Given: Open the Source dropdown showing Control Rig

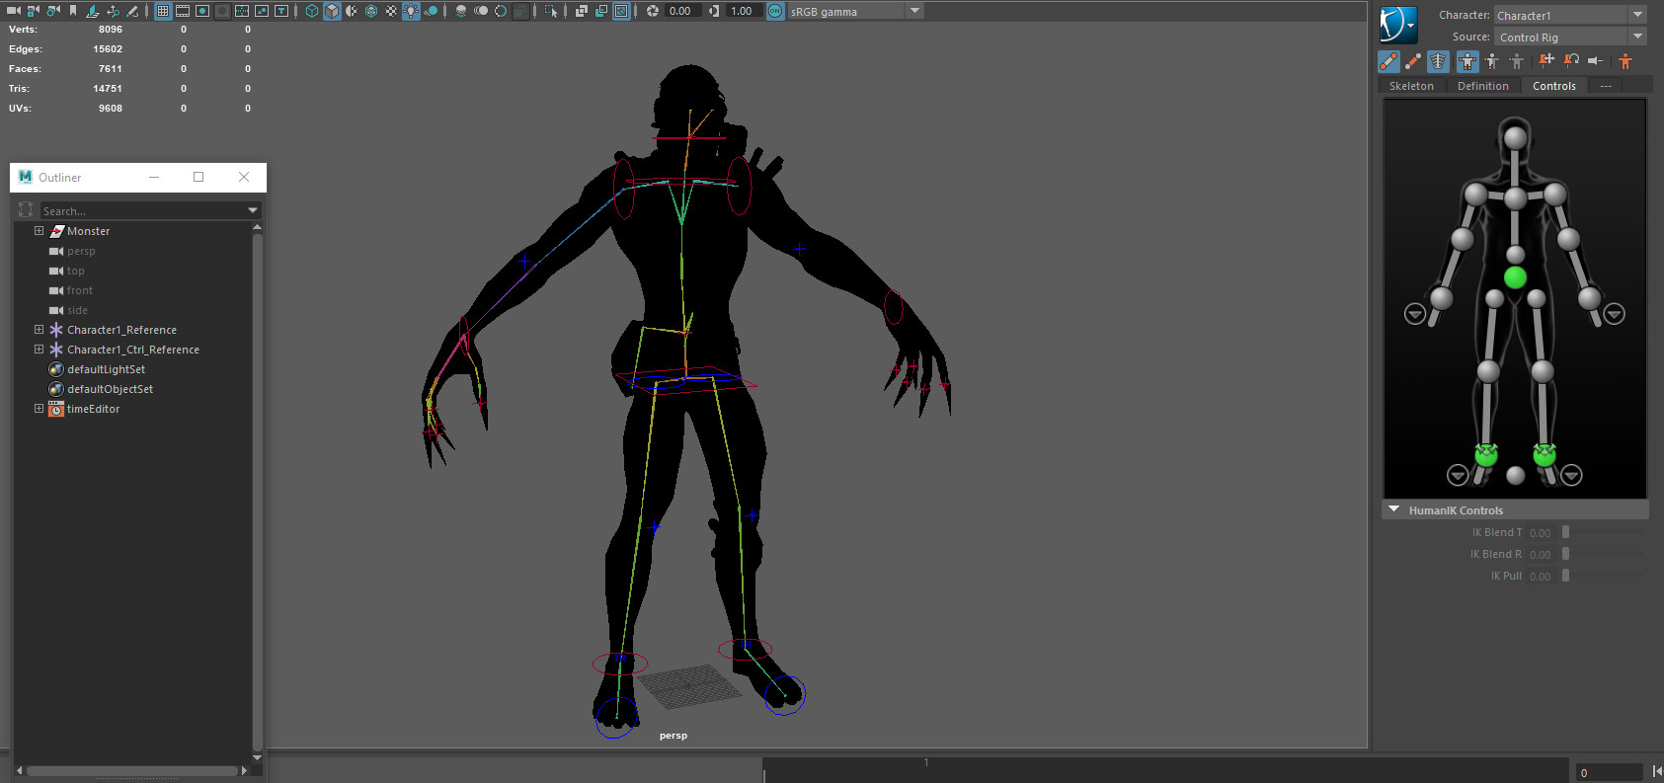Looking at the screenshot, I should (x=1569, y=37).
